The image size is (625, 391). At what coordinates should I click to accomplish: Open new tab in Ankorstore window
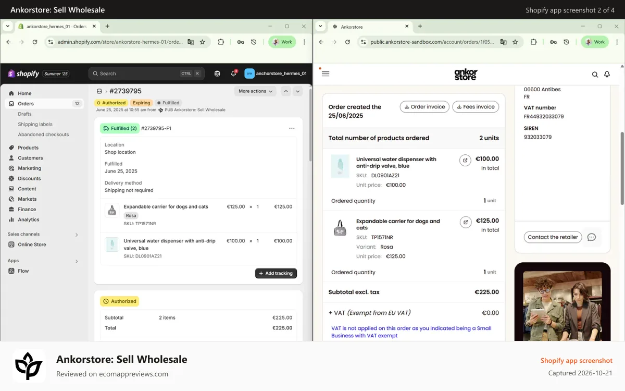tap(420, 26)
